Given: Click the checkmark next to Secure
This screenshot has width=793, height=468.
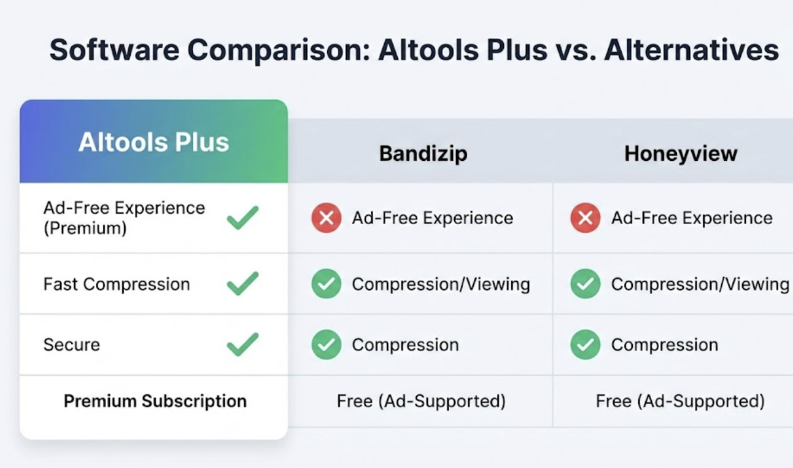Looking at the screenshot, I should (242, 344).
